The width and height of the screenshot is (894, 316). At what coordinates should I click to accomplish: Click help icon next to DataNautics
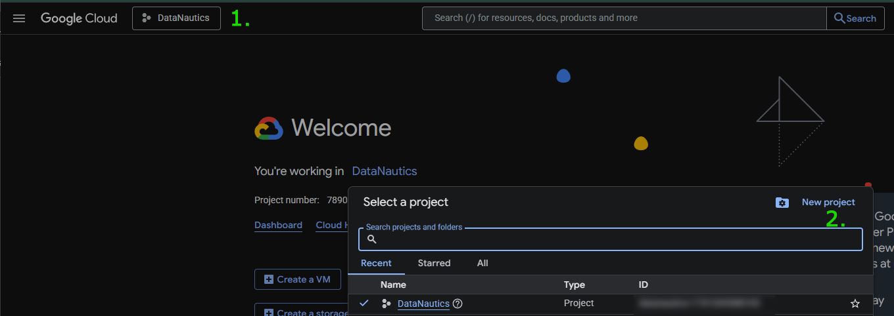click(458, 304)
